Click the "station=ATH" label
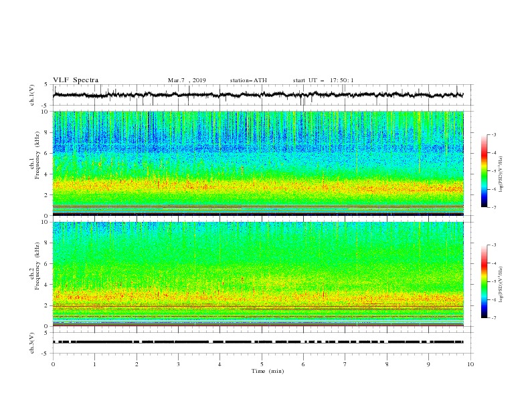The image size is (530, 409). (248, 80)
